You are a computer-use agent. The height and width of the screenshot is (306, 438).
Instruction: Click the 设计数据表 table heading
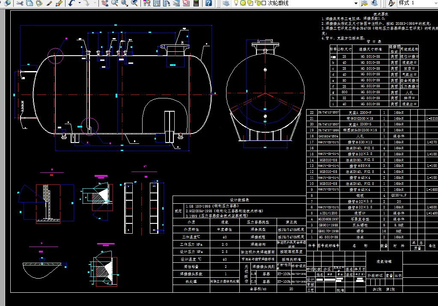click(x=239, y=200)
